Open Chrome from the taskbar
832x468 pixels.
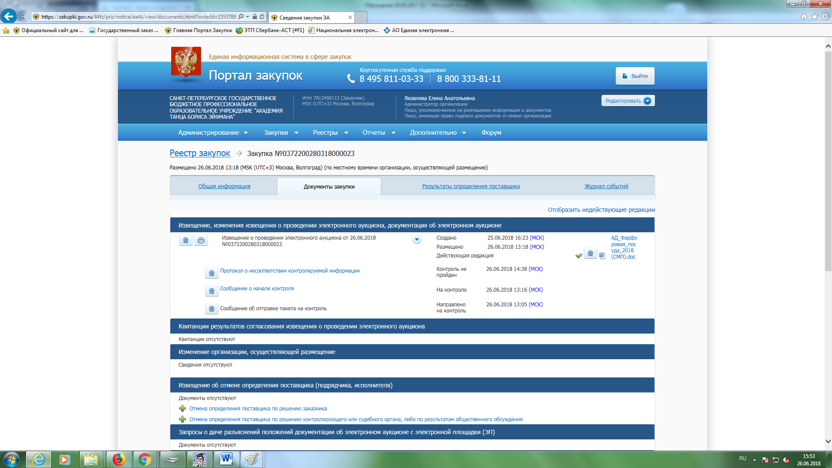145,459
